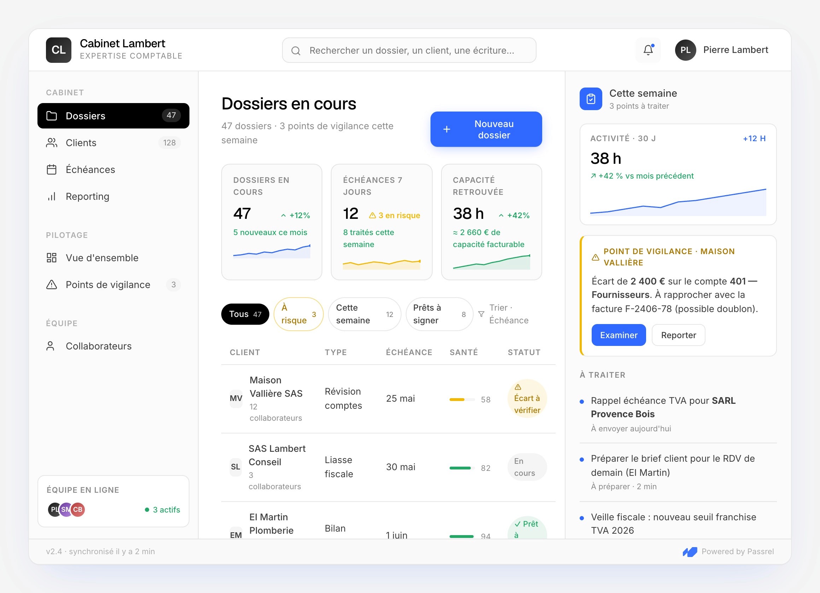Open Collaborateurs
Viewport: 820px width, 593px height.
click(x=113, y=346)
